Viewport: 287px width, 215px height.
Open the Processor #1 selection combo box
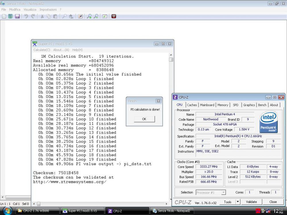pos(210,192)
